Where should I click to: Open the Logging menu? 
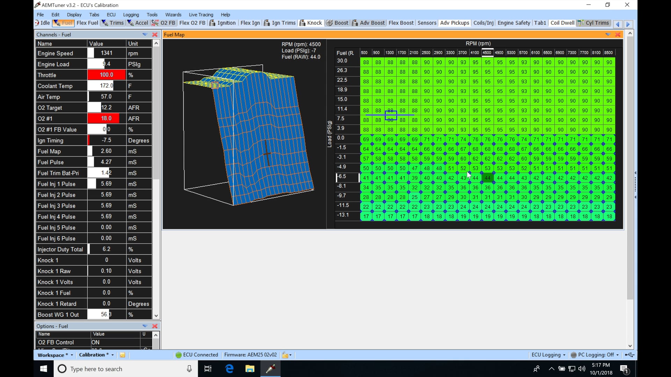tap(131, 15)
